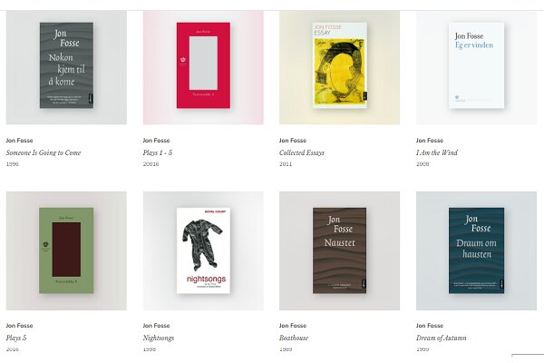The width and height of the screenshot is (544, 363).
Task: Open the Plays 5 title link
Action: pyautogui.click(x=16, y=338)
